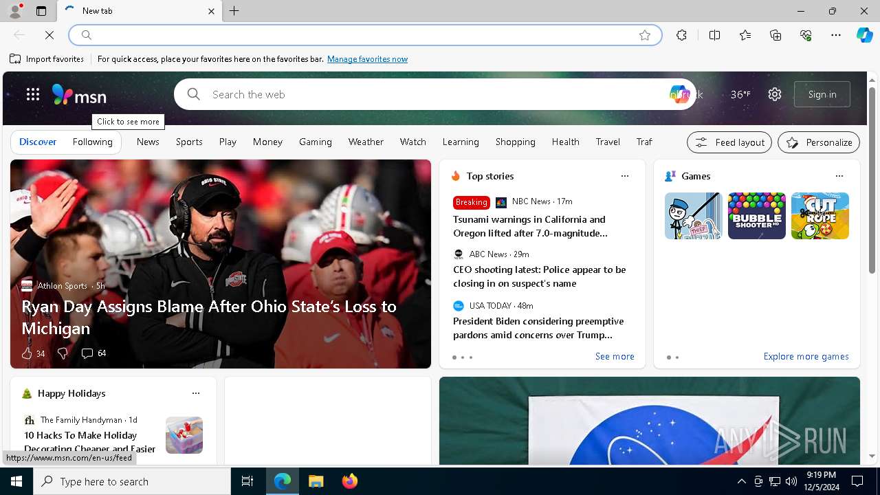Viewport: 880px width, 495px height.
Task: Open Browser essentials heart icon
Action: [806, 35]
